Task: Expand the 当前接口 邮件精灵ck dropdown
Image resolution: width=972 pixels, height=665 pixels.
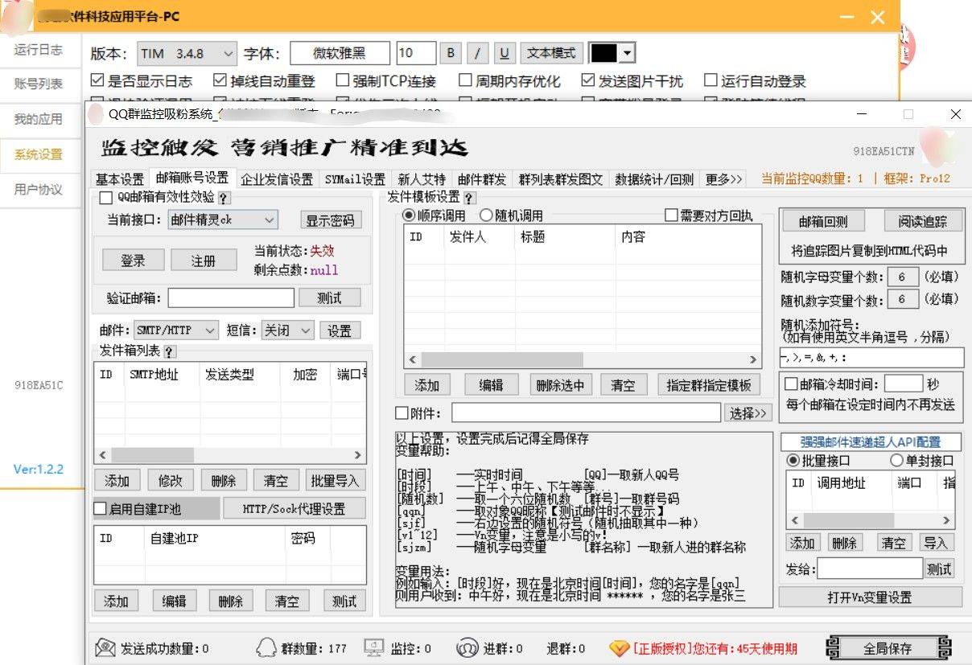Action: (x=223, y=220)
